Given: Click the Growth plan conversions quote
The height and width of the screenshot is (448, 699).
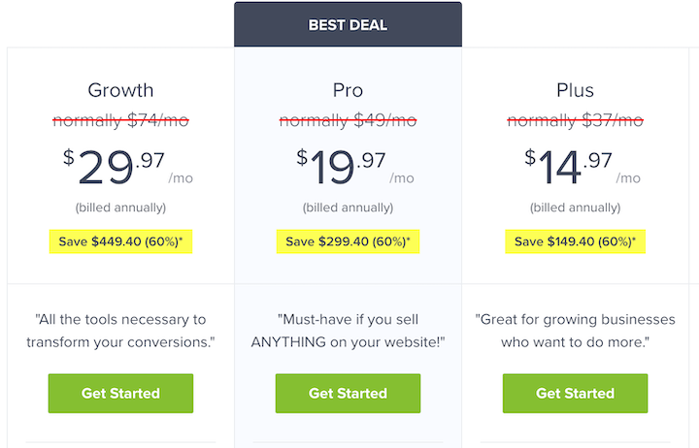Looking at the screenshot, I should (120, 331).
